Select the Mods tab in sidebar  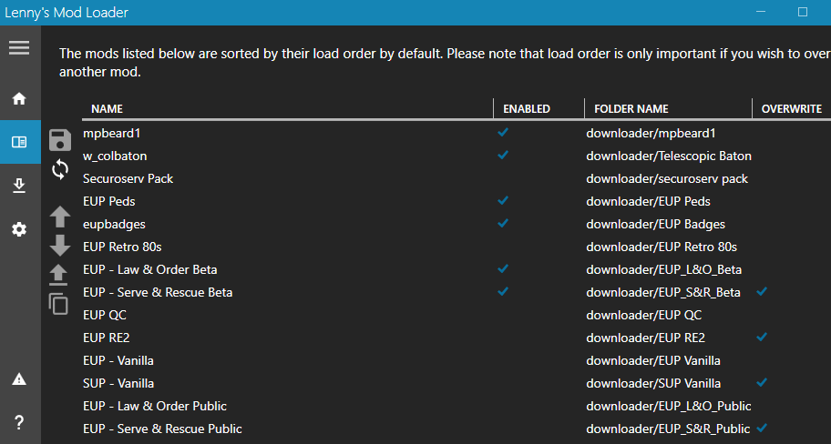click(x=19, y=142)
